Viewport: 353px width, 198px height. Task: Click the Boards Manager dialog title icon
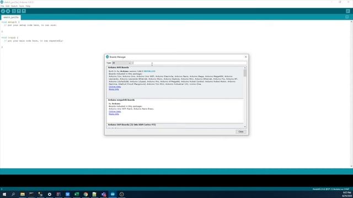pos(108,57)
